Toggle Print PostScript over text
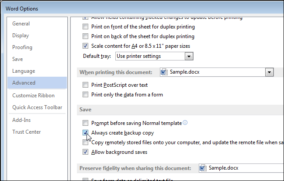 pyautogui.click(x=86, y=85)
